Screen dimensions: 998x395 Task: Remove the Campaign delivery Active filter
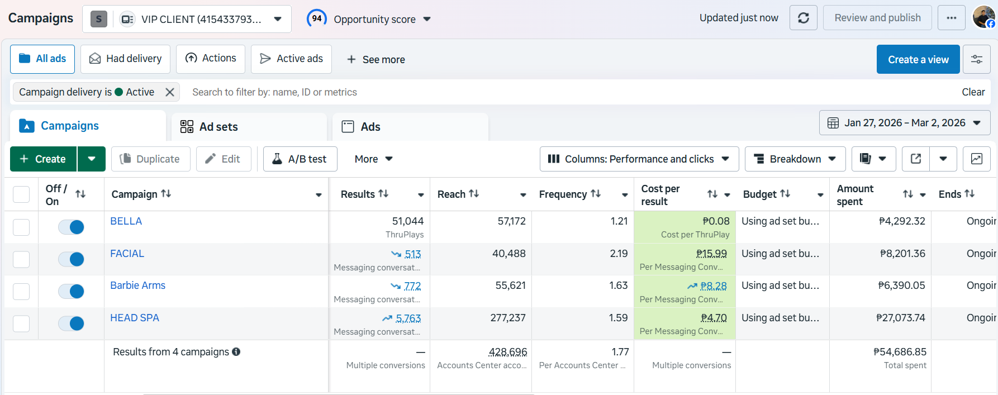pyautogui.click(x=170, y=92)
